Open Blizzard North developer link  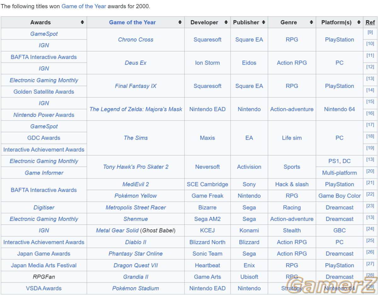click(208, 242)
